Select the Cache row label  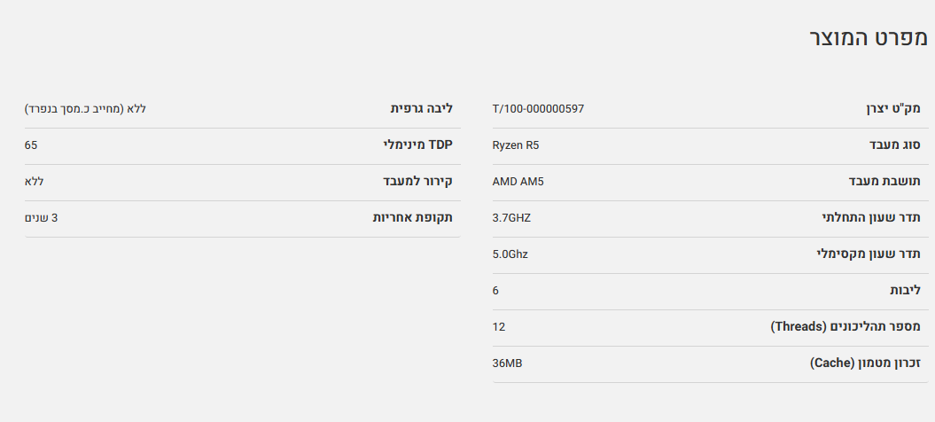point(865,363)
